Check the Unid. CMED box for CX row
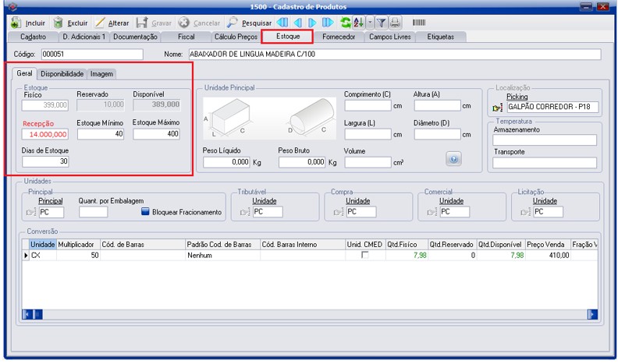The image size is (618, 364). (364, 255)
